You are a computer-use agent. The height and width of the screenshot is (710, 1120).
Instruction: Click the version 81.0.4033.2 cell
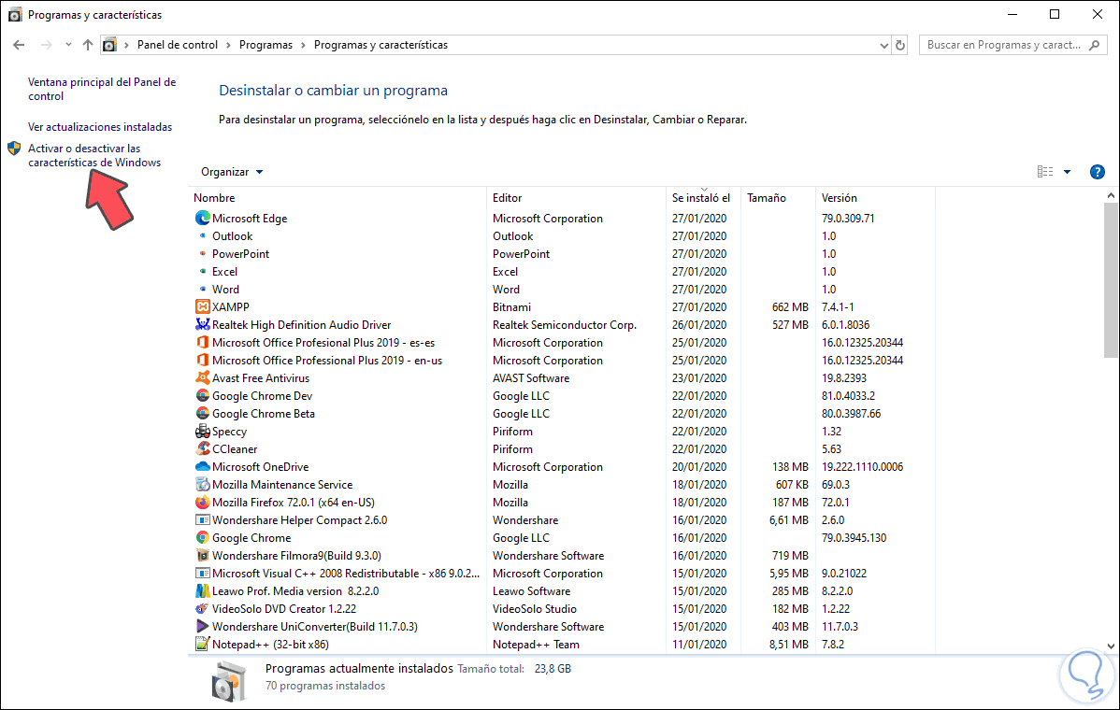[848, 396]
